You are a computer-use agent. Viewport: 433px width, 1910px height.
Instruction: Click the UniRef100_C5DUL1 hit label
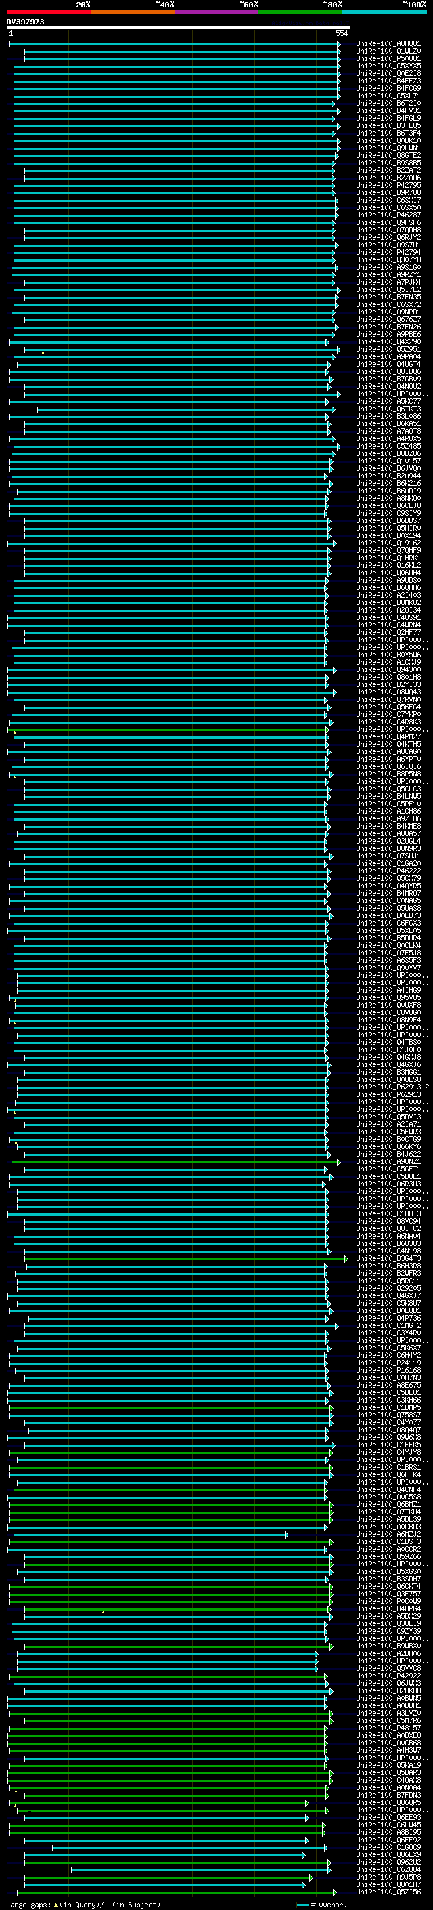pyautogui.click(x=388, y=1177)
